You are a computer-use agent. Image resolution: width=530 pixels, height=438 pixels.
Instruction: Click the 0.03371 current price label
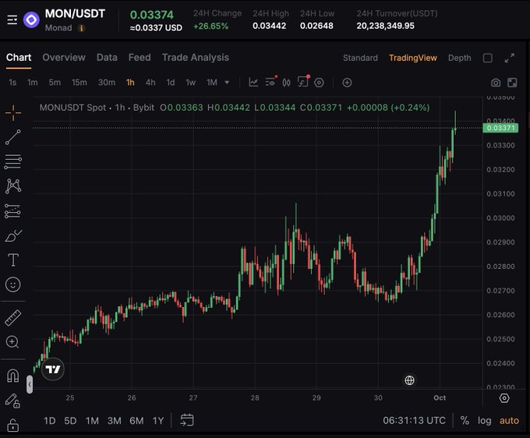(x=500, y=128)
